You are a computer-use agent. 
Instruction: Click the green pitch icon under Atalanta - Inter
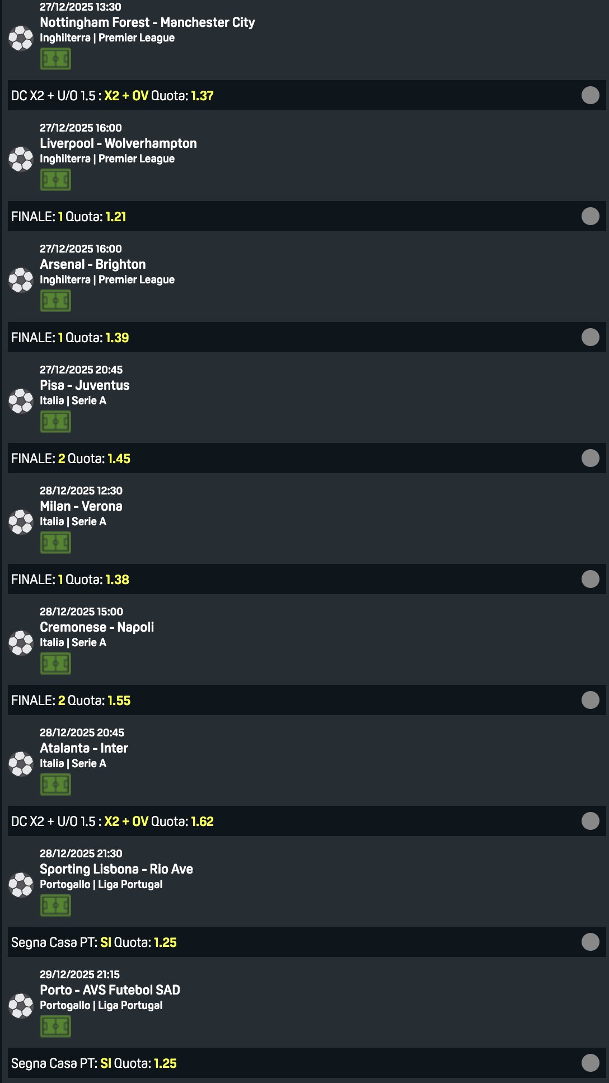(x=55, y=785)
